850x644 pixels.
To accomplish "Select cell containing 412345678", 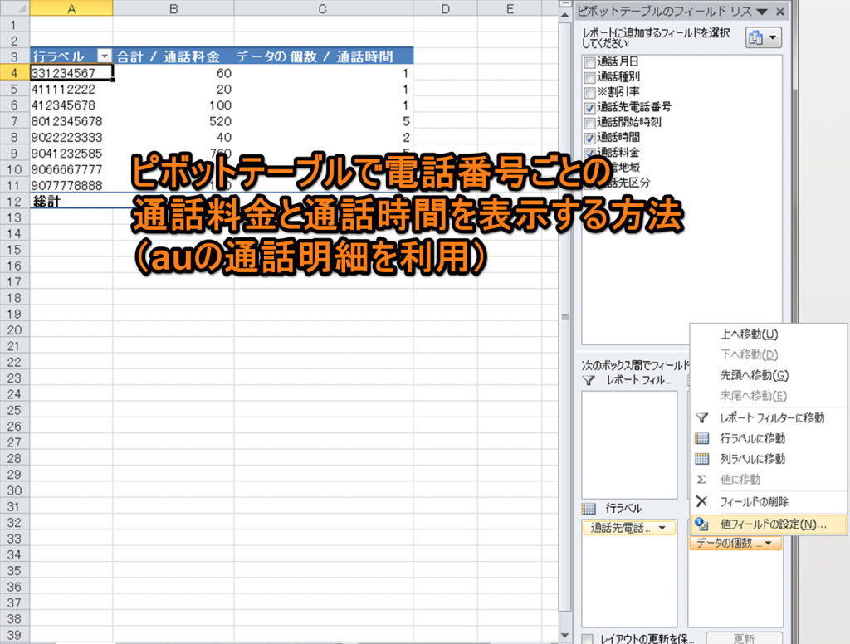I will 71,105.
